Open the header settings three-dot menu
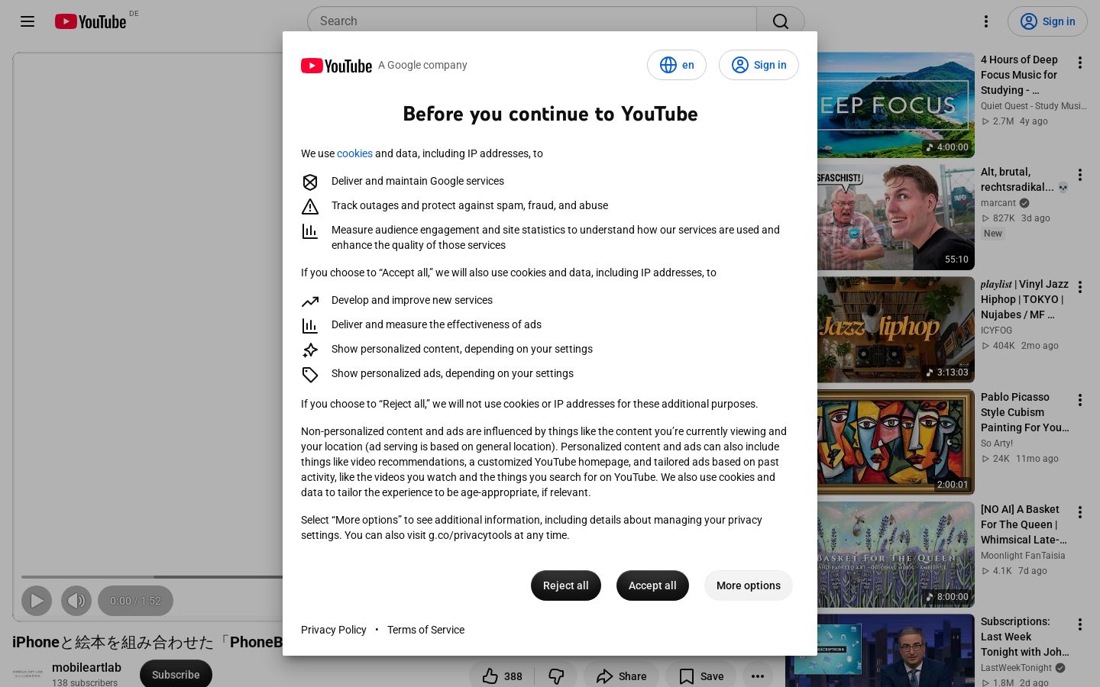 (x=986, y=21)
